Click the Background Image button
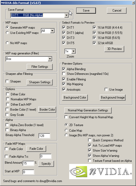This screenshot has width=136, height=186. click(113, 97)
